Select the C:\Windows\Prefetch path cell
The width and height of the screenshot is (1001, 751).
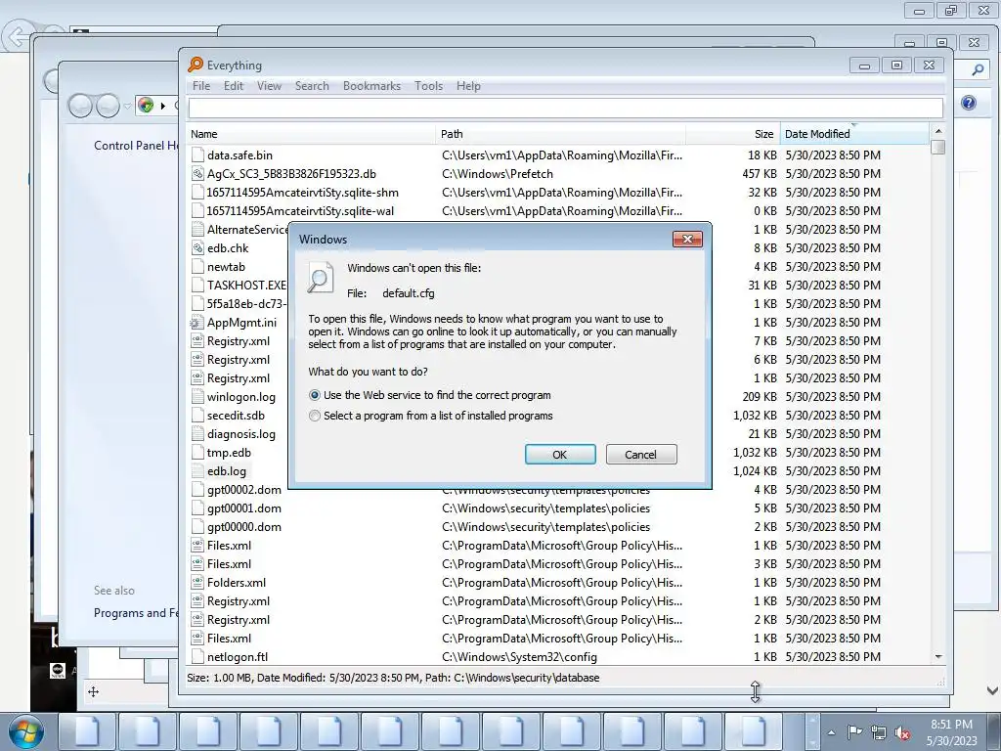(498, 174)
